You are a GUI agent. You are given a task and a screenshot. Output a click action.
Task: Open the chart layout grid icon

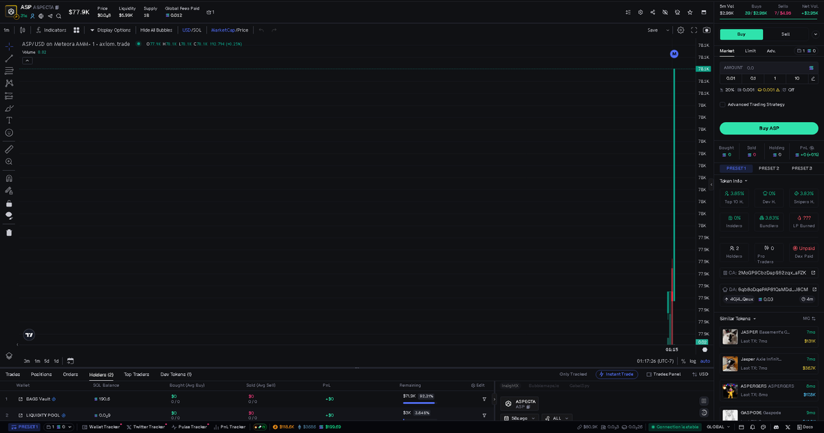point(76,30)
